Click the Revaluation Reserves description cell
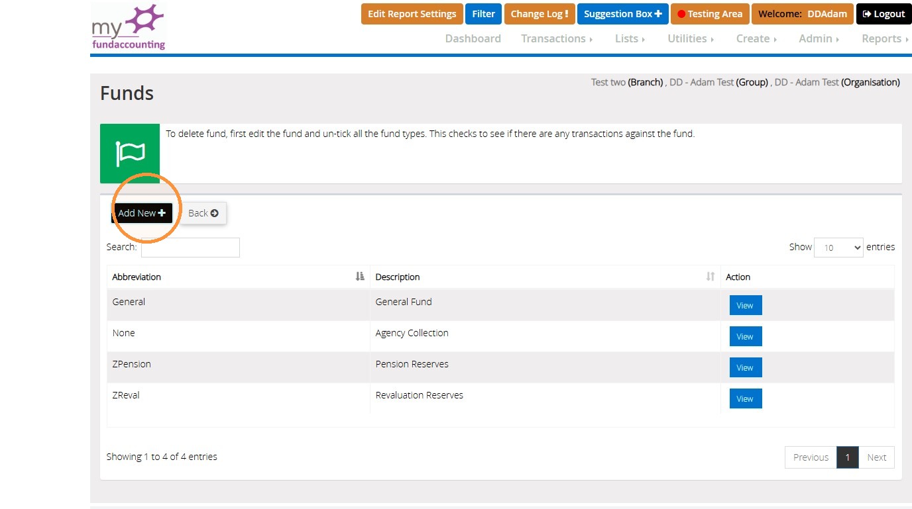This screenshot has width=912, height=509. tap(545, 398)
